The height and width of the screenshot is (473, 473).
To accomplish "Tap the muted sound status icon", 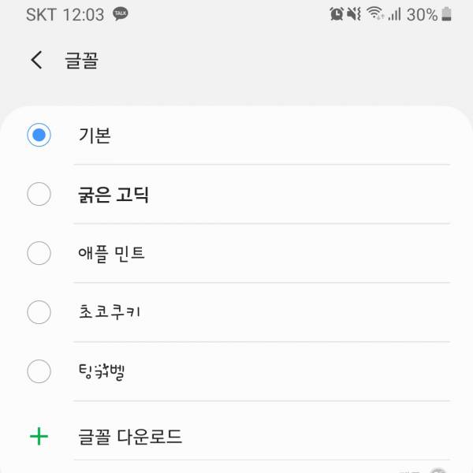I will click(354, 14).
